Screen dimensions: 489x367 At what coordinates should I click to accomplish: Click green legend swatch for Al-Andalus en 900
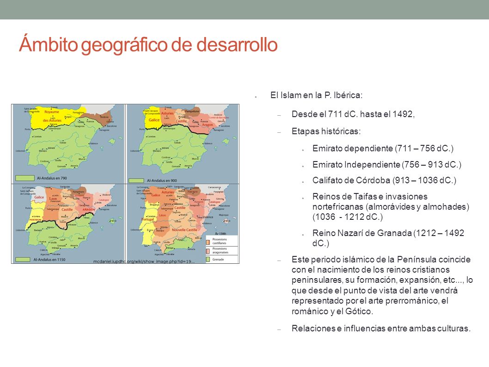pos(136,180)
